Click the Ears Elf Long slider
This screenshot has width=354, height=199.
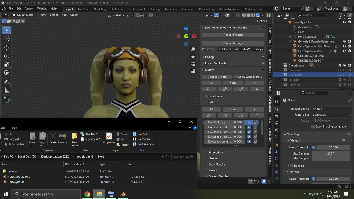(x=224, y=122)
